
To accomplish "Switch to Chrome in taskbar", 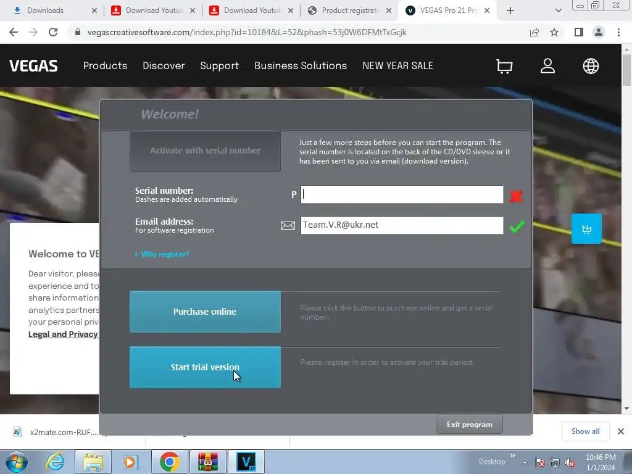I will (169, 462).
